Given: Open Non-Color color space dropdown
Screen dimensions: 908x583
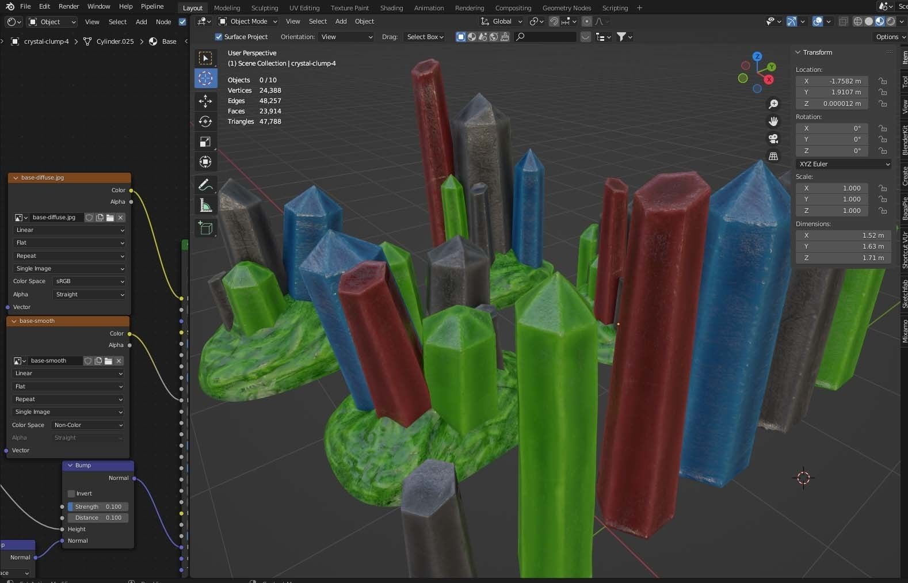Looking at the screenshot, I should tap(88, 425).
